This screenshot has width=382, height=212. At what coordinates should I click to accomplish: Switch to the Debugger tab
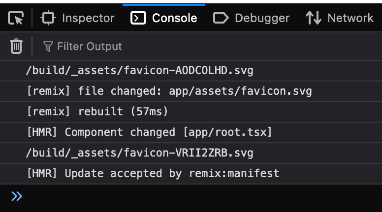[x=252, y=18]
